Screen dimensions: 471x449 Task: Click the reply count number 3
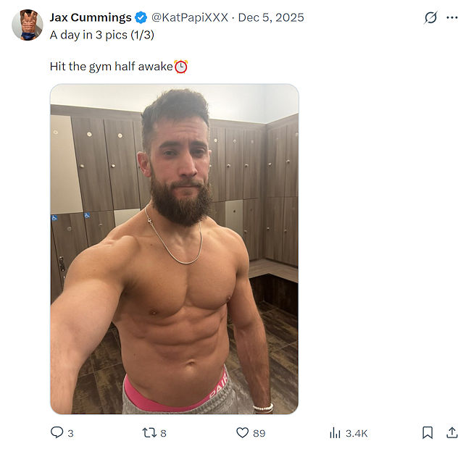pyautogui.click(x=70, y=433)
